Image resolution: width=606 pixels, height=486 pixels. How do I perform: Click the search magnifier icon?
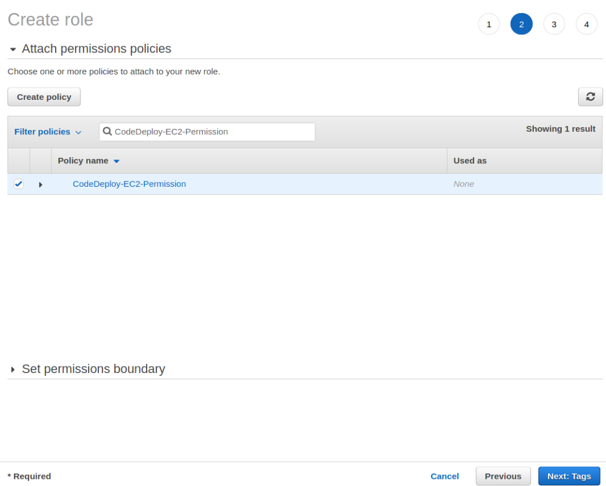click(x=107, y=131)
